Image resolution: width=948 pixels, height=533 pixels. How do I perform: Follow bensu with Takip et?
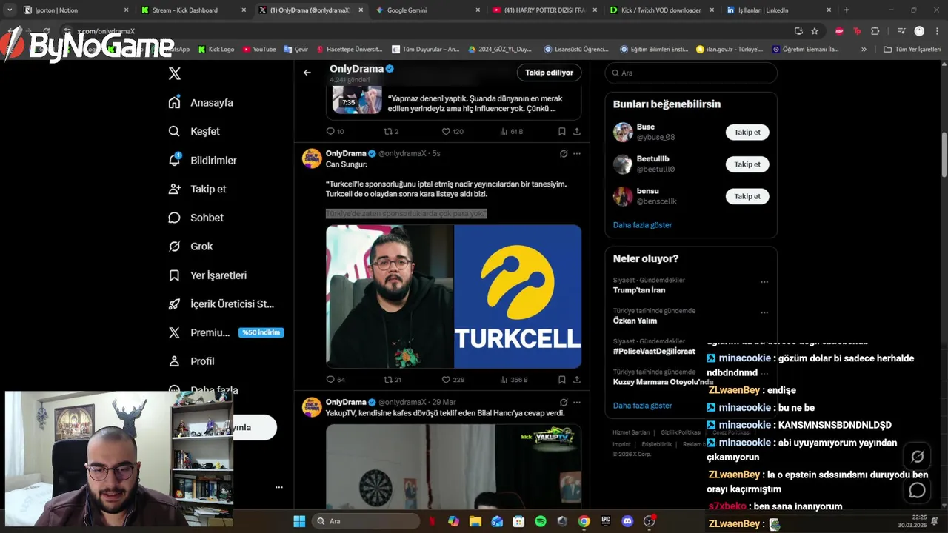pyautogui.click(x=747, y=196)
